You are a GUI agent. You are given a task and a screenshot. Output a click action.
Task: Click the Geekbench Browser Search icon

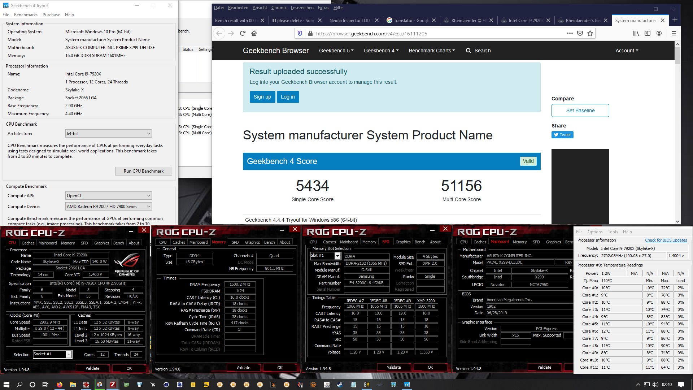coord(468,51)
